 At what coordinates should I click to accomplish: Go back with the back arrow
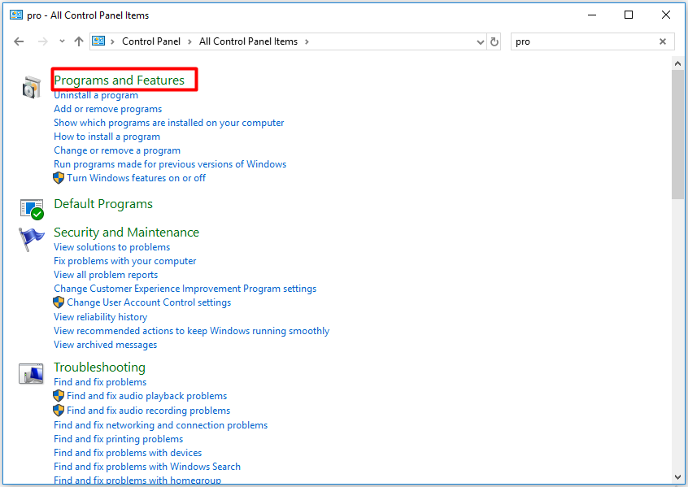[19, 41]
